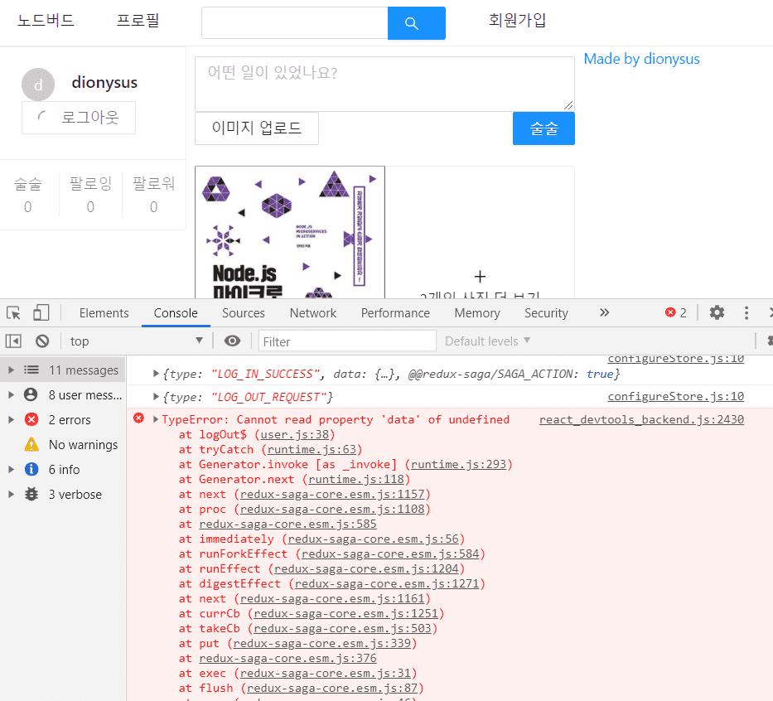
Task: Expand the 6 info group
Action: (11, 469)
